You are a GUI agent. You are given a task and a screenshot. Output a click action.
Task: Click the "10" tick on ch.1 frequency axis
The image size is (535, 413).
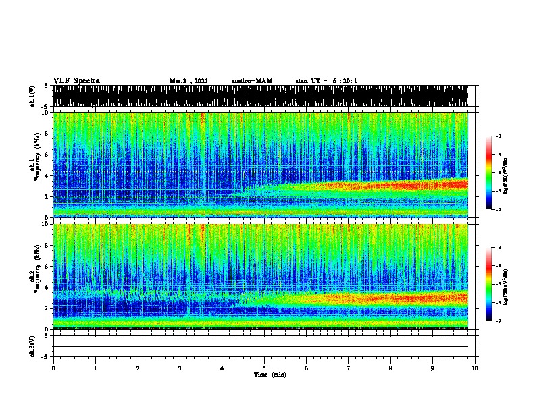[x=46, y=113]
